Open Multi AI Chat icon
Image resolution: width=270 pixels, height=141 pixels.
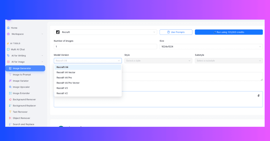(8, 49)
